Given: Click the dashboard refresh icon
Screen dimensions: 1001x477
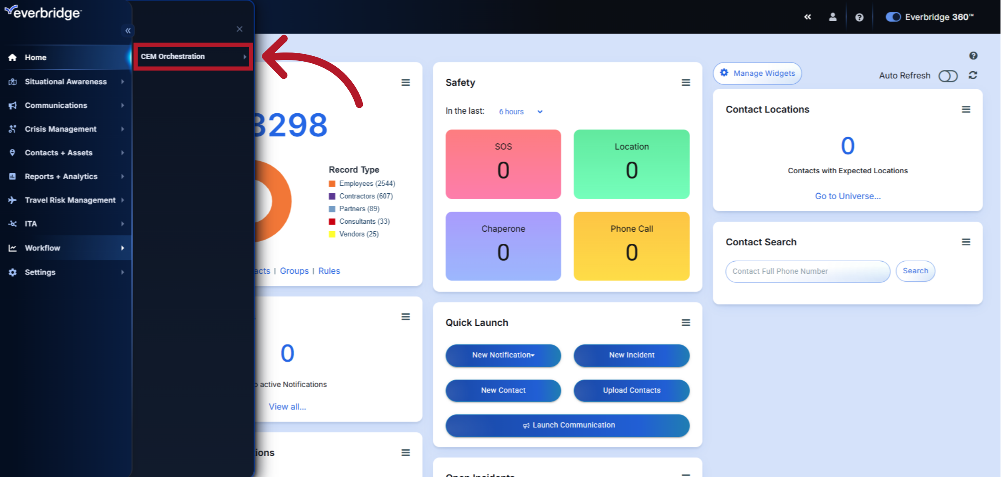Looking at the screenshot, I should pyautogui.click(x=973, y=75).
